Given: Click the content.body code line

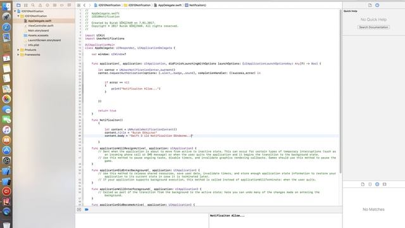Looking at the screenshot, I should [149, 136].
